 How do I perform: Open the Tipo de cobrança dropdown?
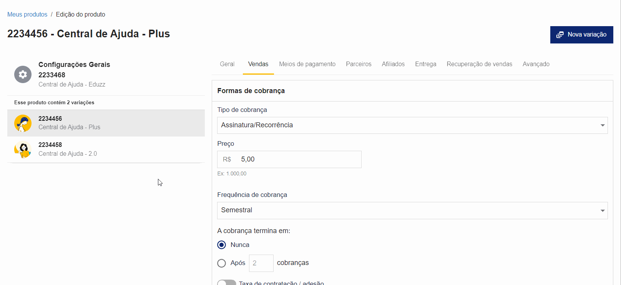coord(412,125)
